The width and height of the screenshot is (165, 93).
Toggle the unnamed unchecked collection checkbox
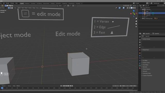(143, 17)
